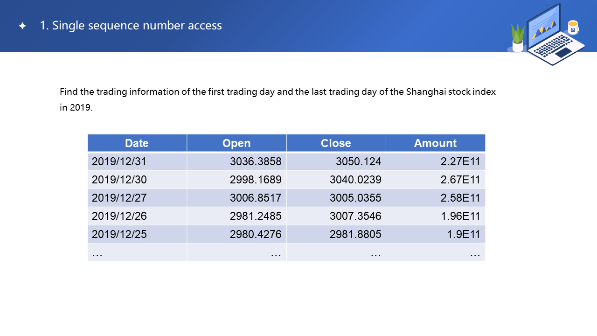Click the amount cell 1.9E11
The image size is (597, 336).
click(464, 234)
